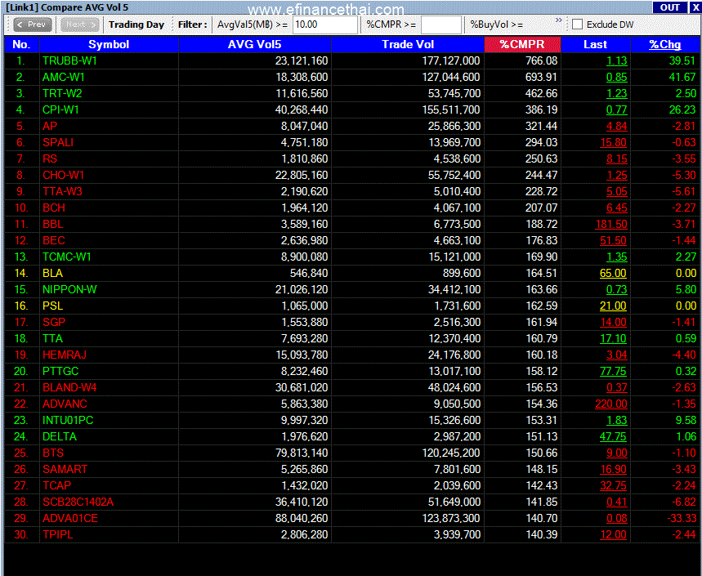
Task: Select the BEC symbol
Action: [54, 241]
